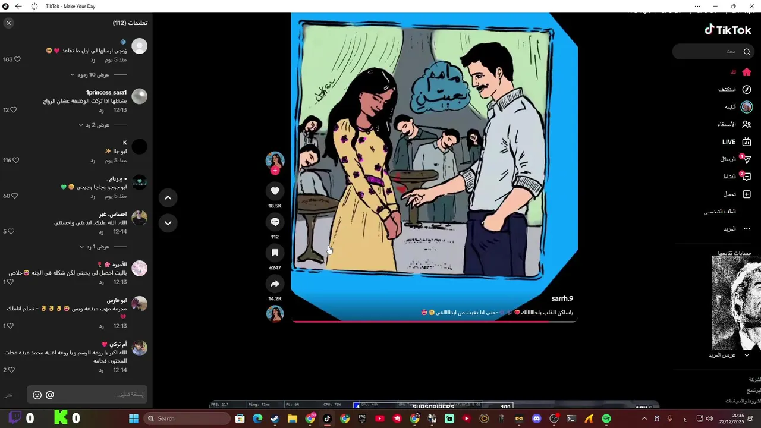This screenshot has width=761, height=428.
Task: Expand 'عرض 1 رد' replies
Action: pyautogui.click(x=94, y=247)
